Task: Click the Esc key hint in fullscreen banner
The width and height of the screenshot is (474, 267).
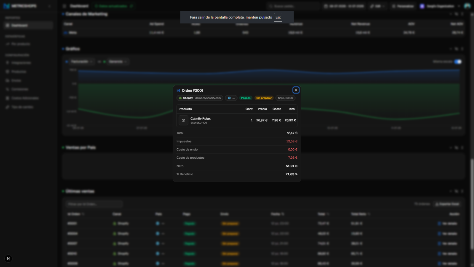Action: pos(278,17)
